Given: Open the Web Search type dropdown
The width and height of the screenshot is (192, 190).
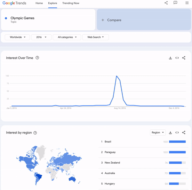Looking at the screenshot, I should click(x=95, y=37).
